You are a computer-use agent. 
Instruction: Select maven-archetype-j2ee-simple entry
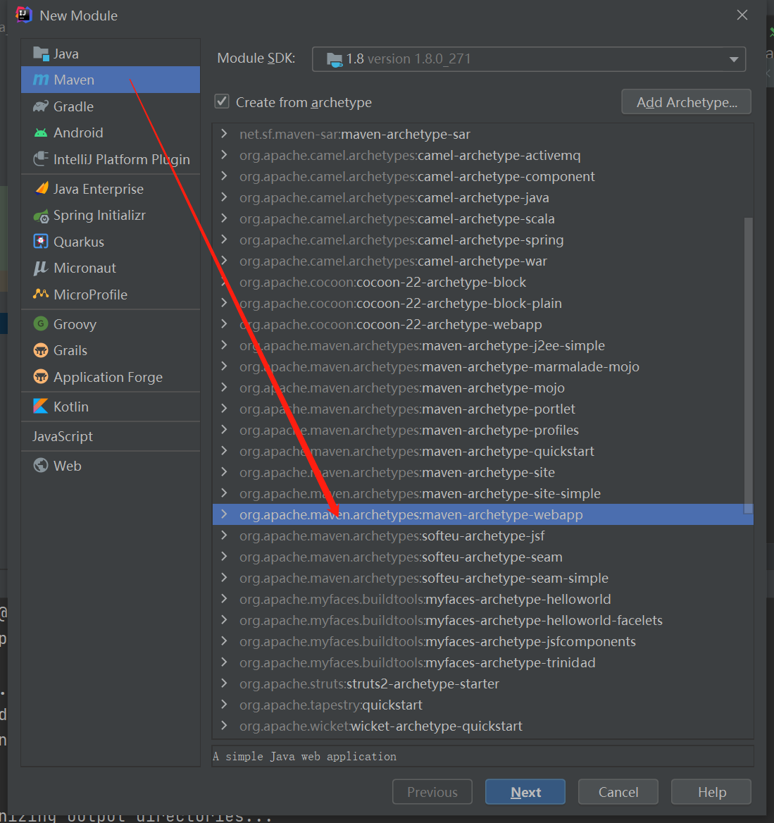click(x=482, y=345)
